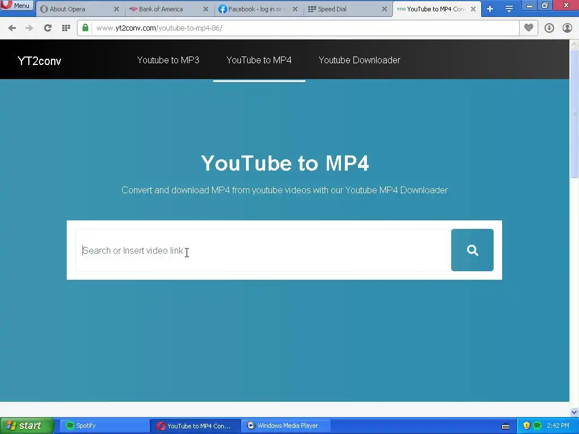Screen dimensions: 579x434
Task: Open the Opera account profile icon
Action: pyautogui.click(x=567, y=28)
